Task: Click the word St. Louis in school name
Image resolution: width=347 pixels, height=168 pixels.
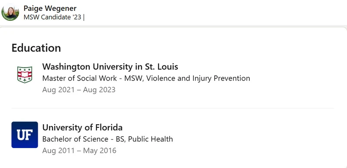Action: click(161, 67)
